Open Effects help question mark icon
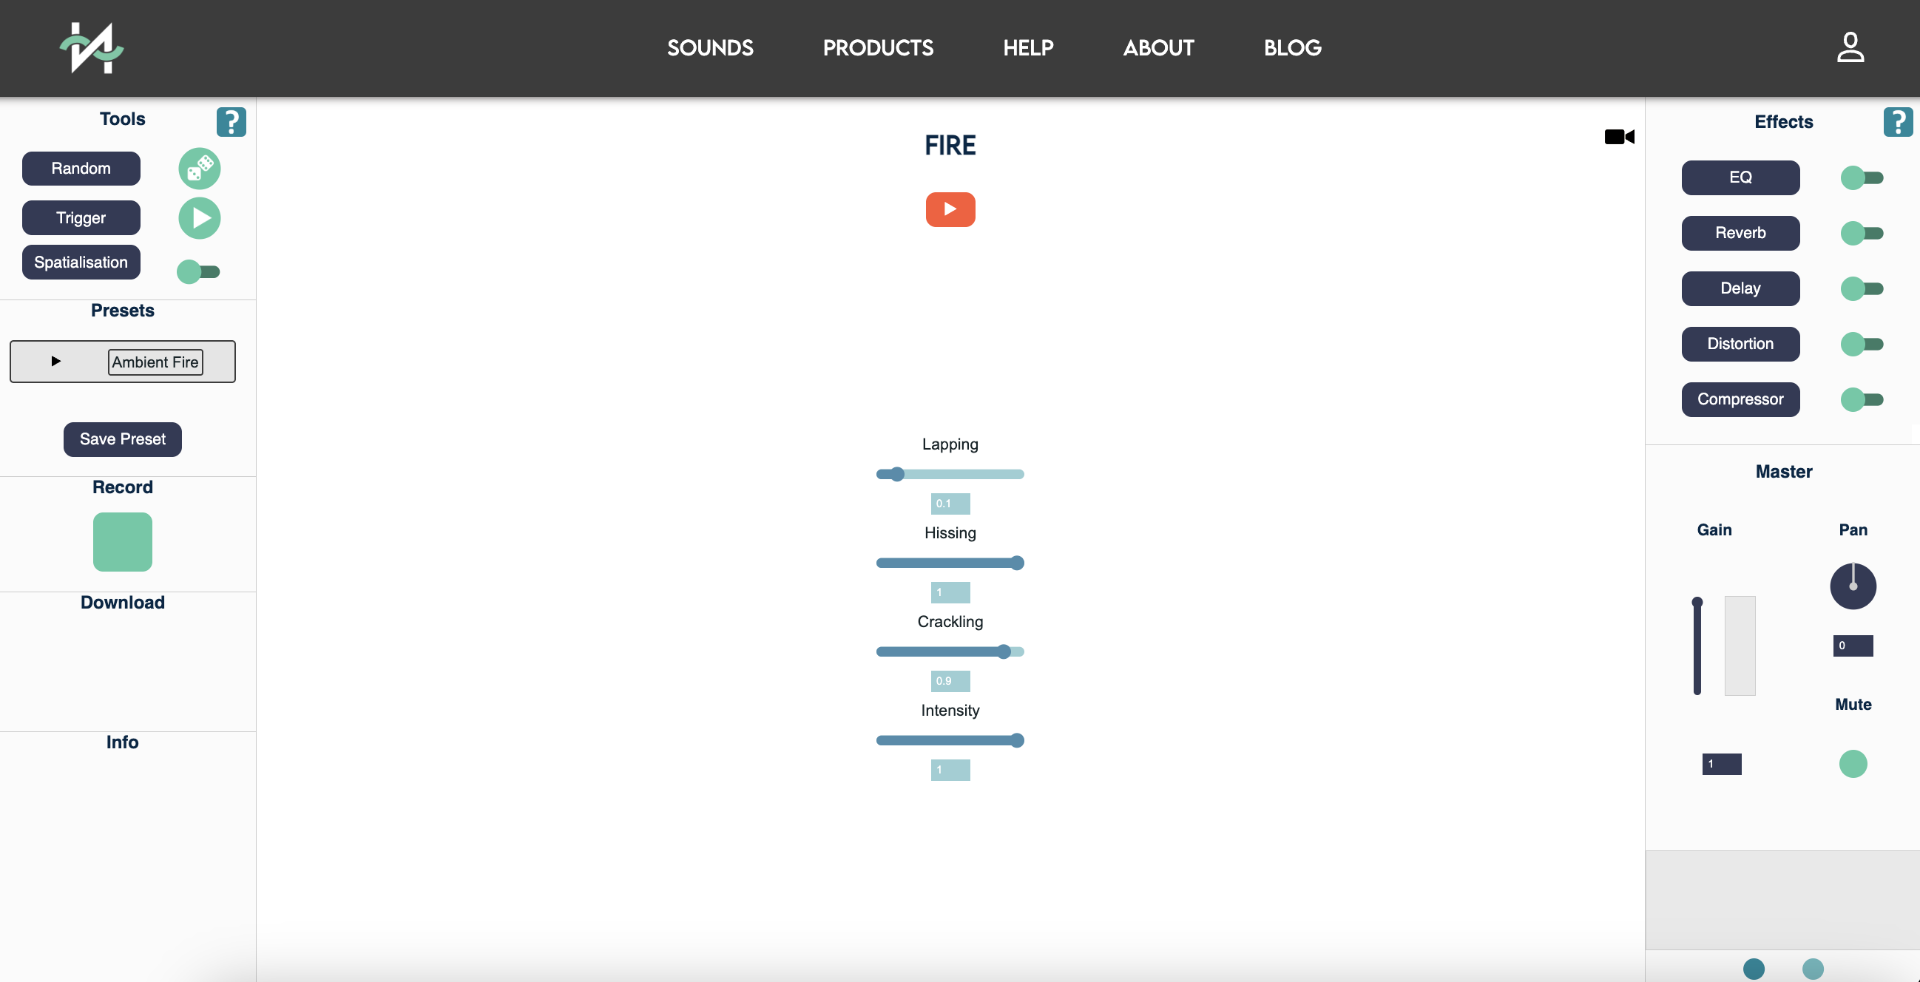The height and width of the screenshot is (982, 1920). point(1898,121)
